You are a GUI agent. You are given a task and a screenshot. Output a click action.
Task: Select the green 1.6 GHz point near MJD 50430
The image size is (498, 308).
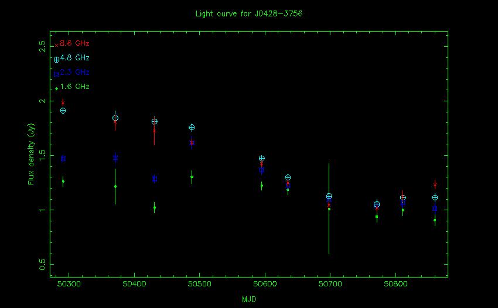pos(154,208)
